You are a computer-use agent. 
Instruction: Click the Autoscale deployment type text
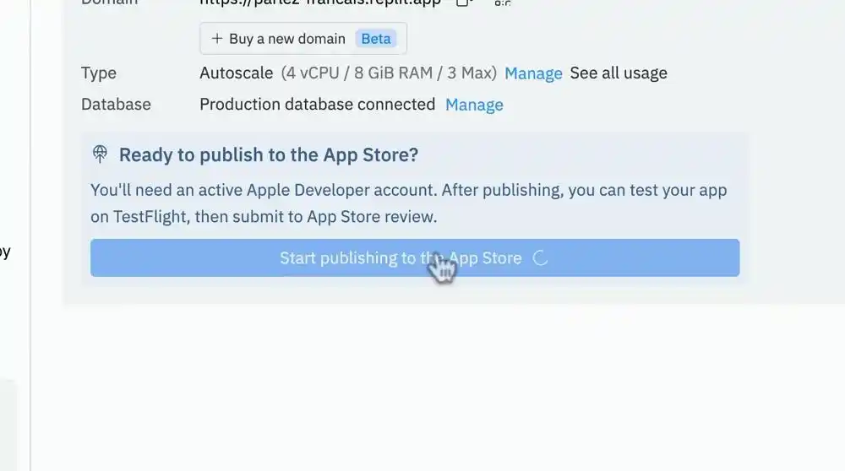pyautogui.click(x=237, y=73)
